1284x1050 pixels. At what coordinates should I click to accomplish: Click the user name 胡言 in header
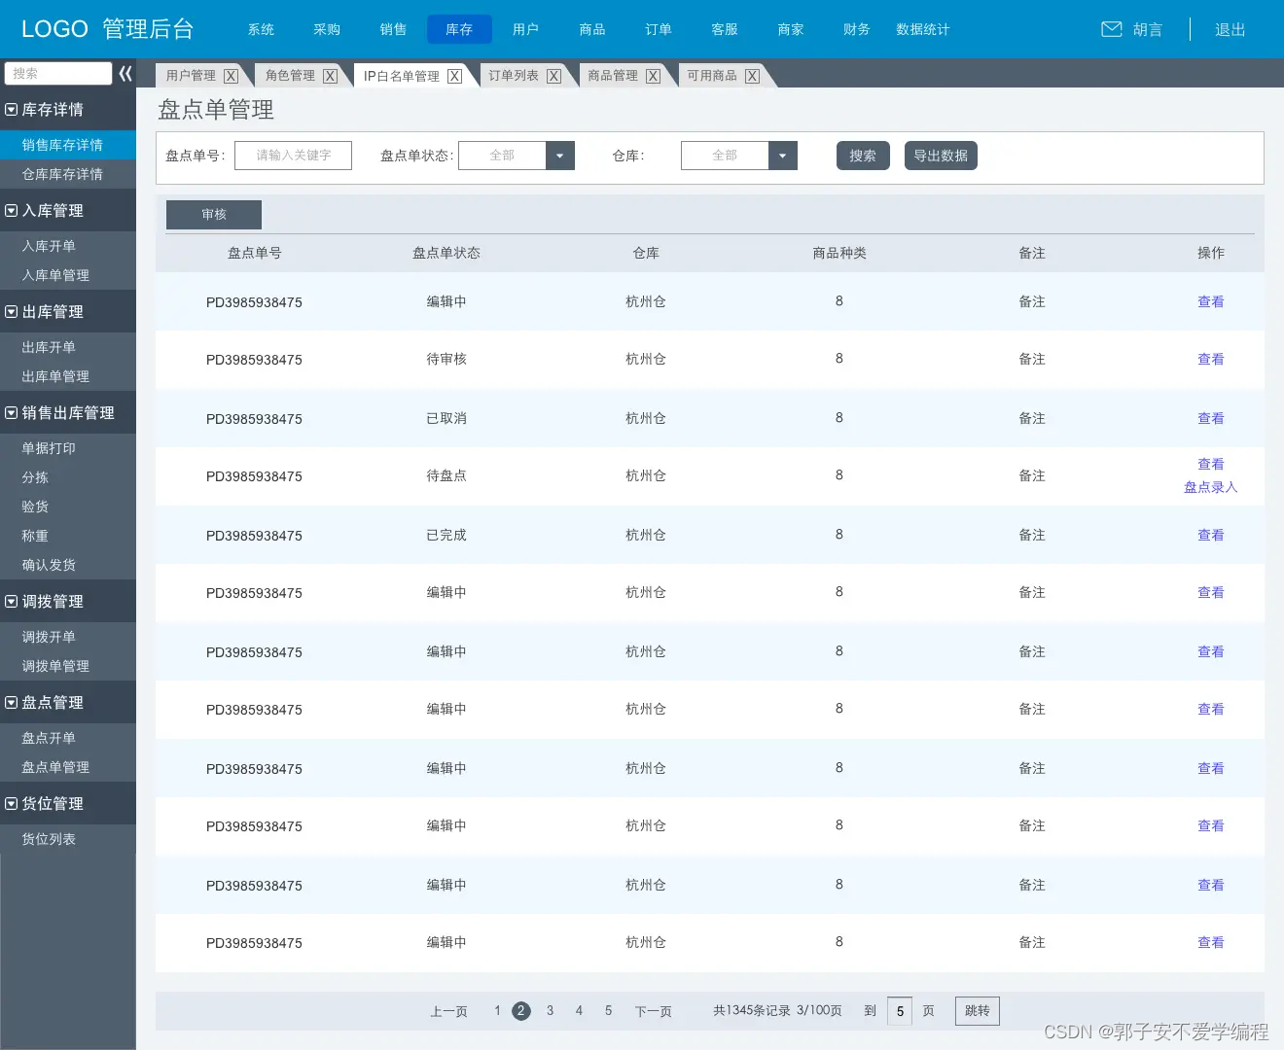1147,29
